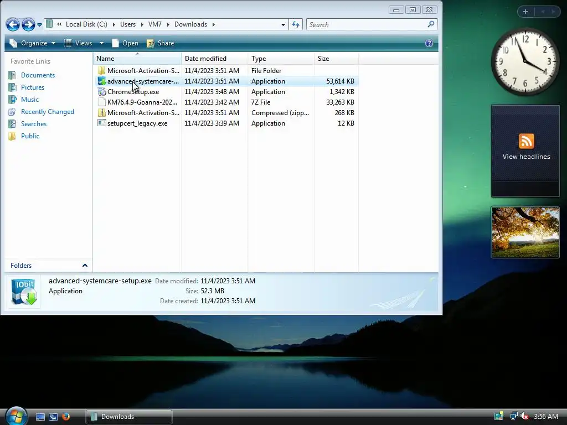Click the leftmost system tray icon
The height and width of the screenshot is (425, 567).
coord(499,416)
